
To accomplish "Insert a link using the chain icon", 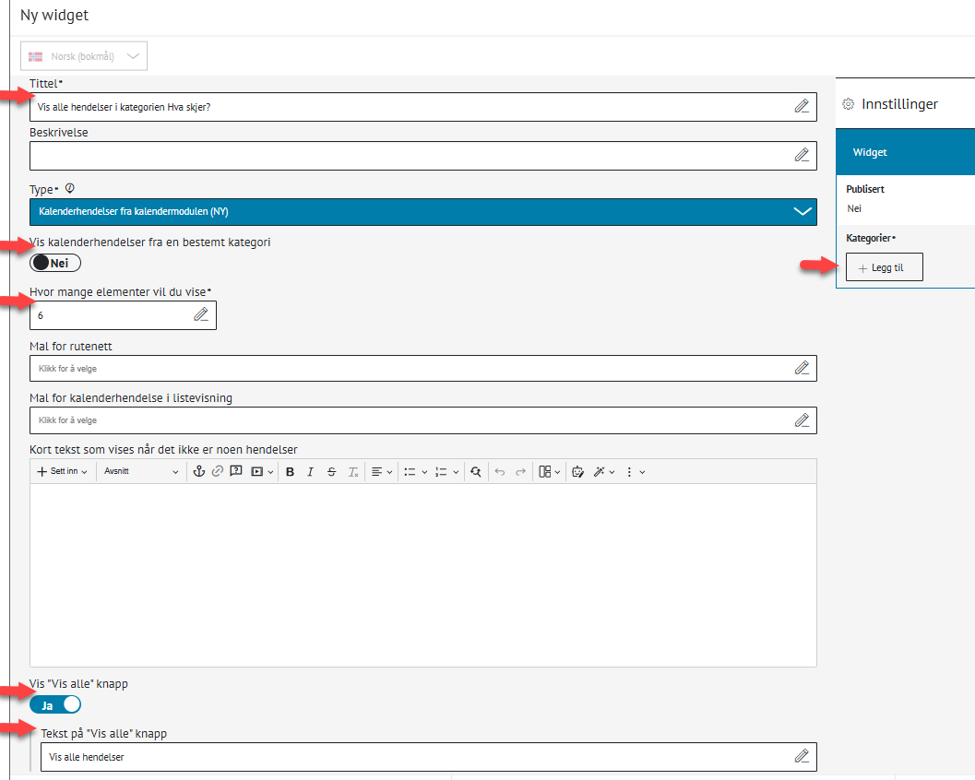I will pos(217,471).
